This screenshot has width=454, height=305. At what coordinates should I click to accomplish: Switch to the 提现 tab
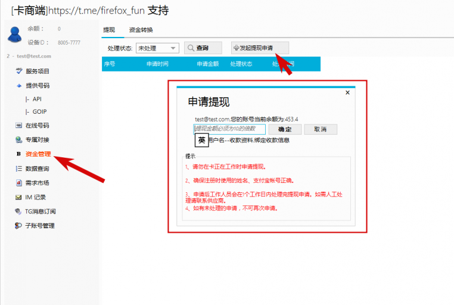coord(109,30)
